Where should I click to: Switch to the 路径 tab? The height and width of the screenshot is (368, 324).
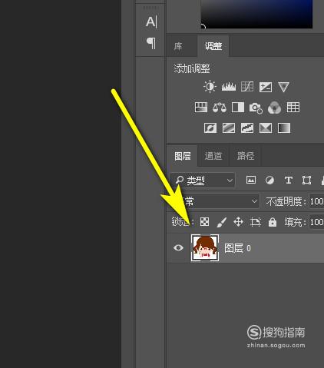point(246,156)
